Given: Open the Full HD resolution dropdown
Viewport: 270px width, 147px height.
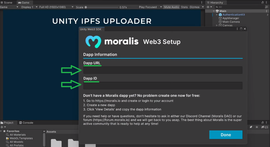Looking at the screenshot, I should [56, 7].
